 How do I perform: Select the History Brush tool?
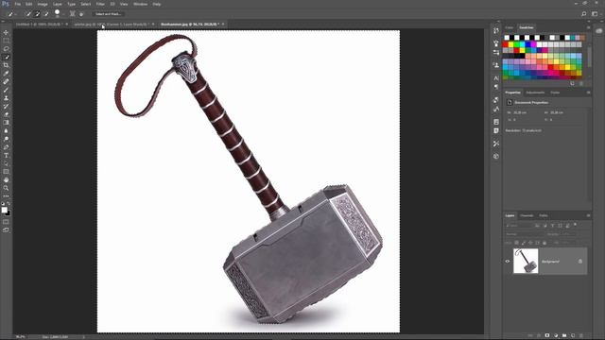pyautogui.click(x=6, y=106)
